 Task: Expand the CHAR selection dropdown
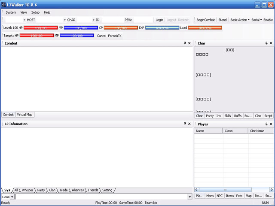tap(93, 20)
